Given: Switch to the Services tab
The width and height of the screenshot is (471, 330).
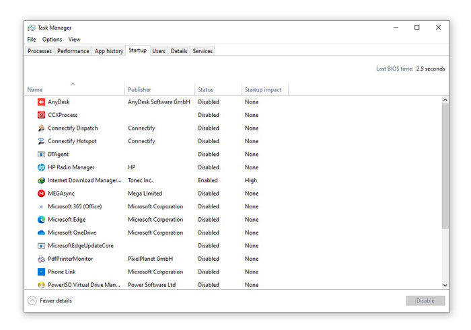Looking at the screenshot, I should pos(203,51).
